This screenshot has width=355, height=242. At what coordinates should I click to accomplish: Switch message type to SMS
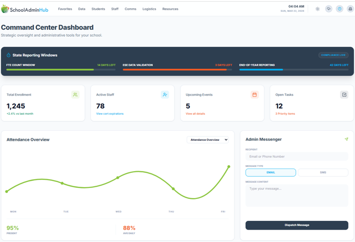(323, 172)
